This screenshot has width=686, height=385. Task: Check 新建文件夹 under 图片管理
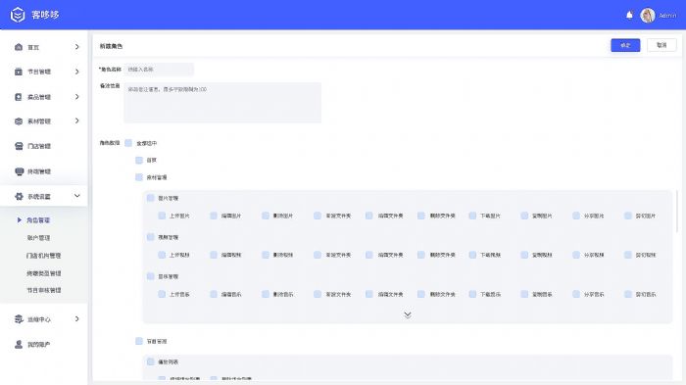pos(318,216)
